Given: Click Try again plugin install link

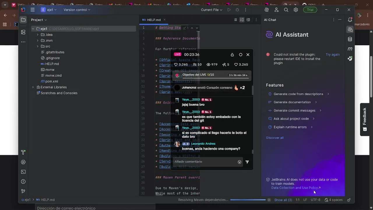Looking at the screenshot, I should pyautogui.click(x=332, y=55).
